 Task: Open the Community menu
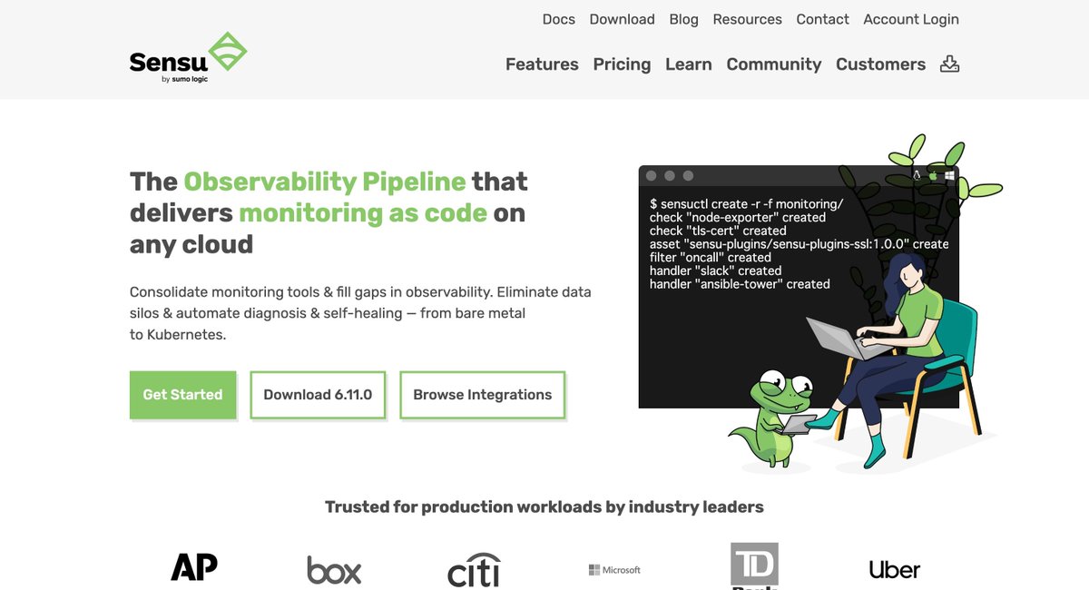[x=774, y=64]
